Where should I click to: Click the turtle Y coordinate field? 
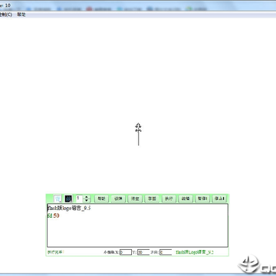point(143,252)
